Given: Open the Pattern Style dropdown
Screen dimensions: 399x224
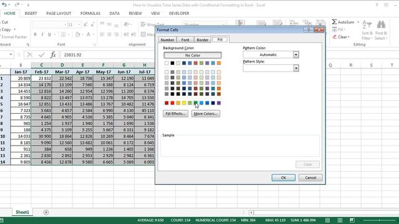Looking at the screenshot, I should pyautogui.click(x=296, y=68).
